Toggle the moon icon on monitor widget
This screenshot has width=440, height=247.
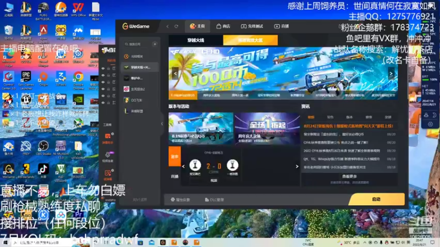(x=434, y=115)
